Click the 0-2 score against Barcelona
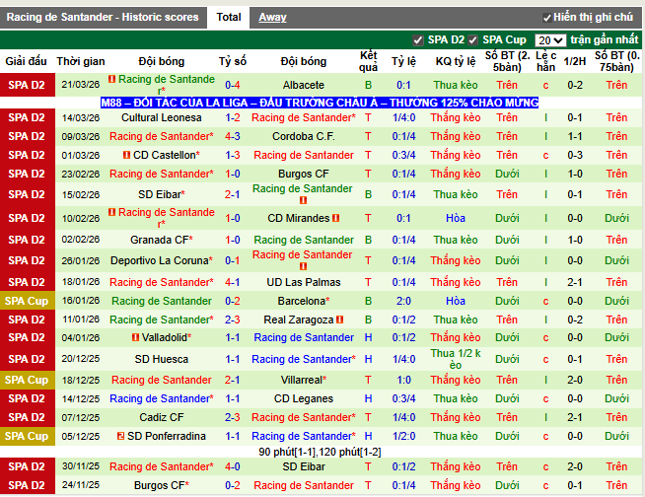Image resolution: width=645 pixels, height=497 pixels. (233, 301)
